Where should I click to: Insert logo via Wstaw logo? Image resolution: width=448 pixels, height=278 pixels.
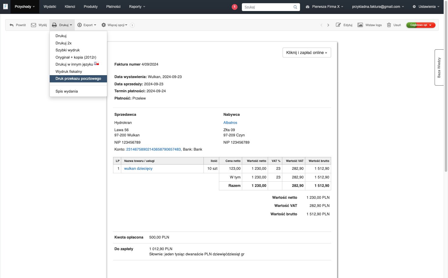click(x=370, y=25)
